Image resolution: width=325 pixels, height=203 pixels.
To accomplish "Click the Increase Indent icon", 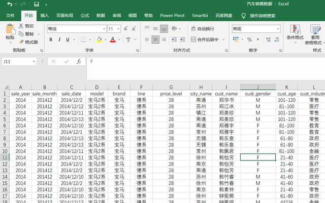I will point(183,39).
